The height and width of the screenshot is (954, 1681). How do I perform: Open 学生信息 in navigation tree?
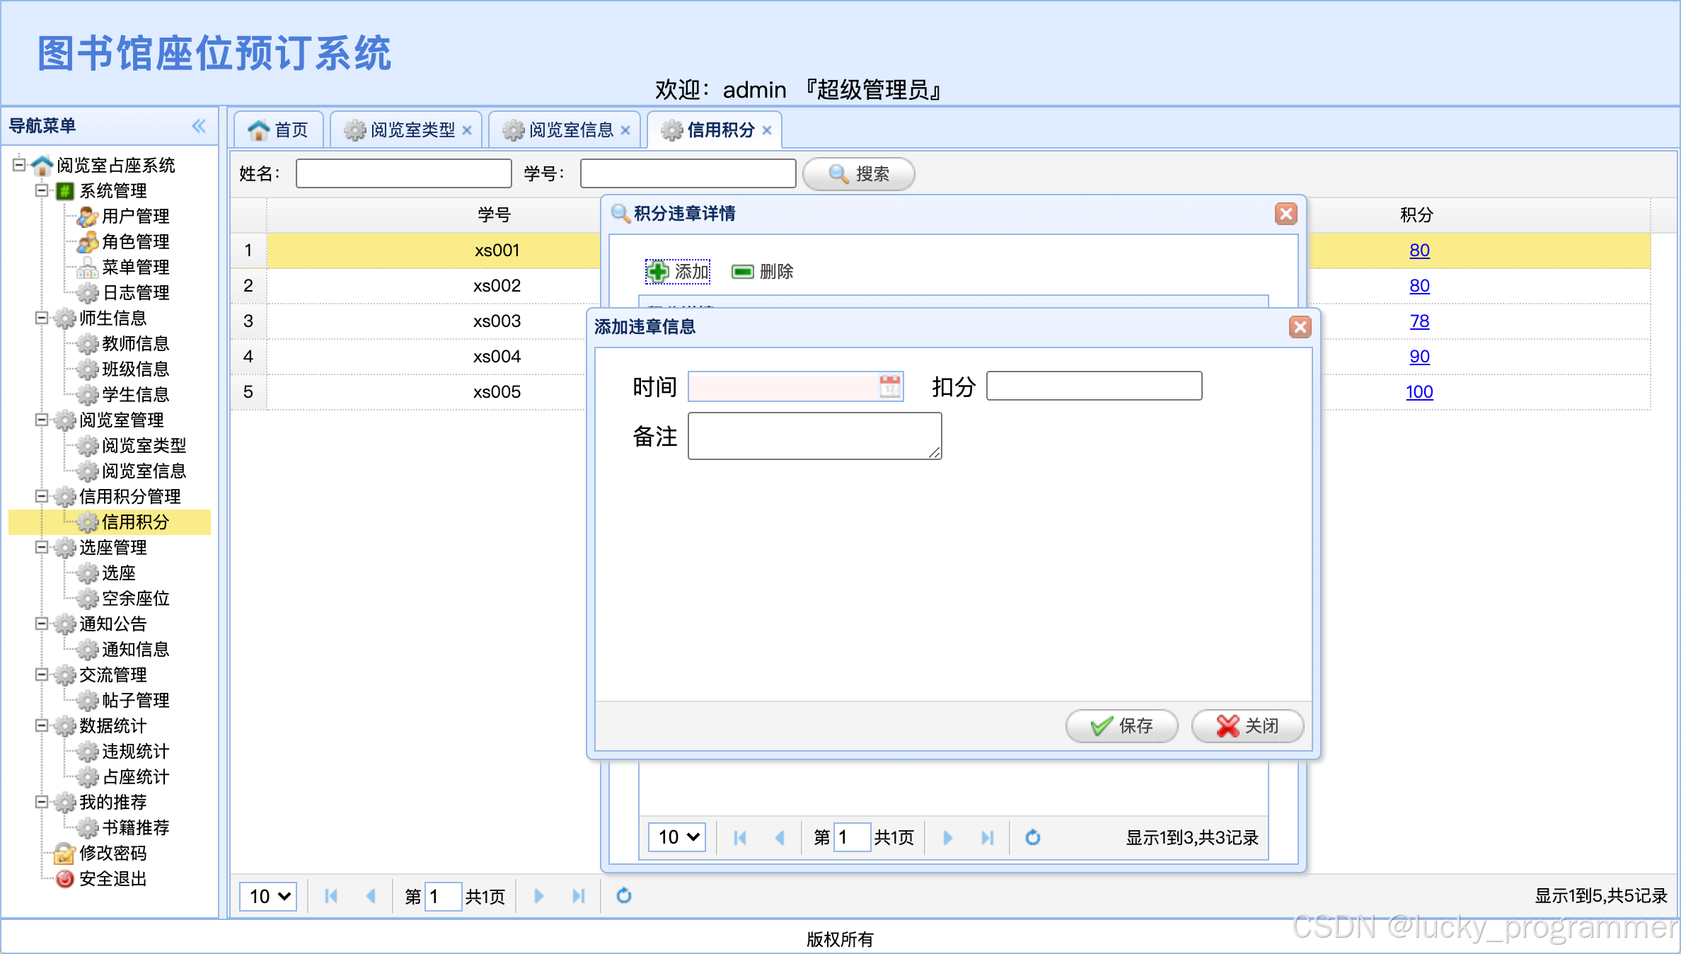click(x=135, y=394)
